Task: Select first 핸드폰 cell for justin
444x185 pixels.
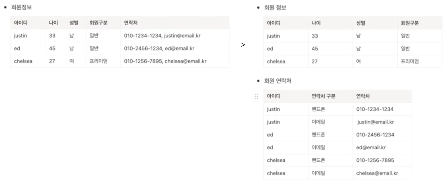Action: point(331,109)
